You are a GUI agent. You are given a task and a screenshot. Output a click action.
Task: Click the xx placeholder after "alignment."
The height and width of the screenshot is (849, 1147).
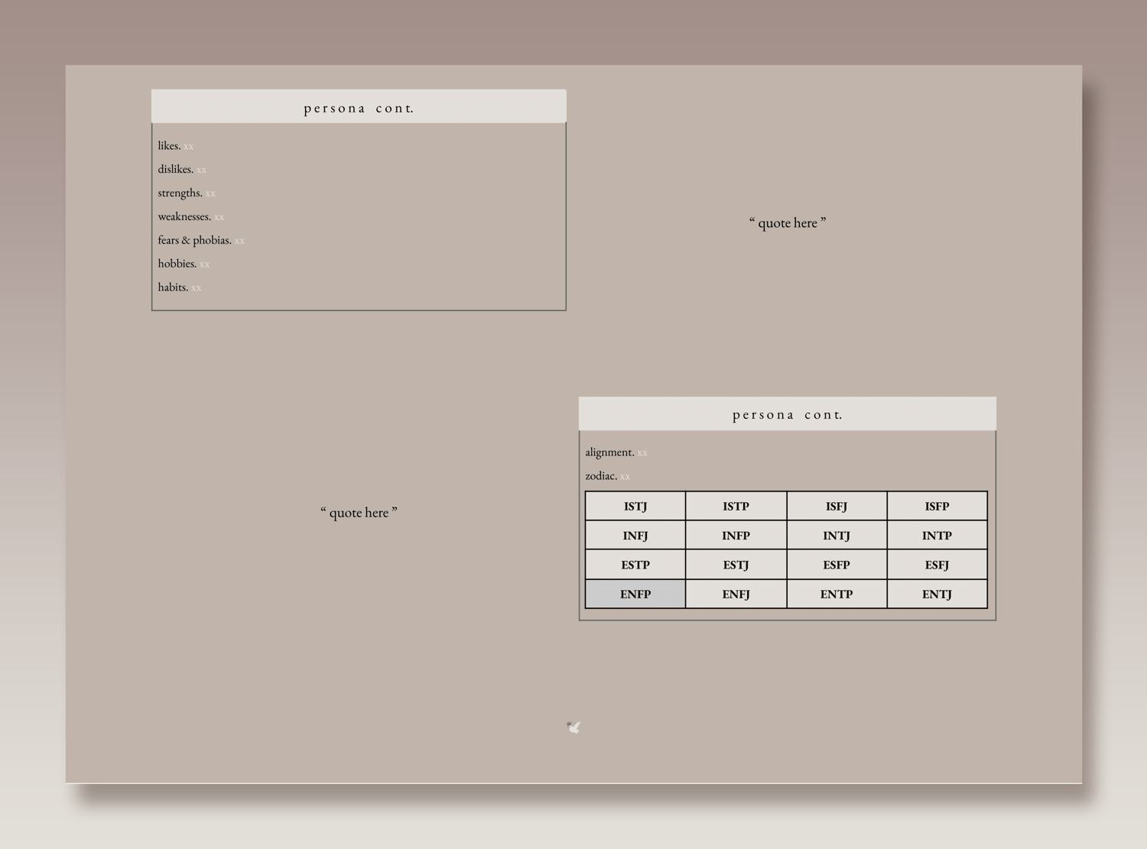click(x=642, y=453)
